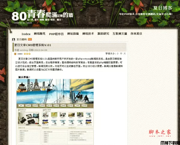The image size is (180, 145).
Task: Click the 夏日博客 blog title
Action: point(163,8)
